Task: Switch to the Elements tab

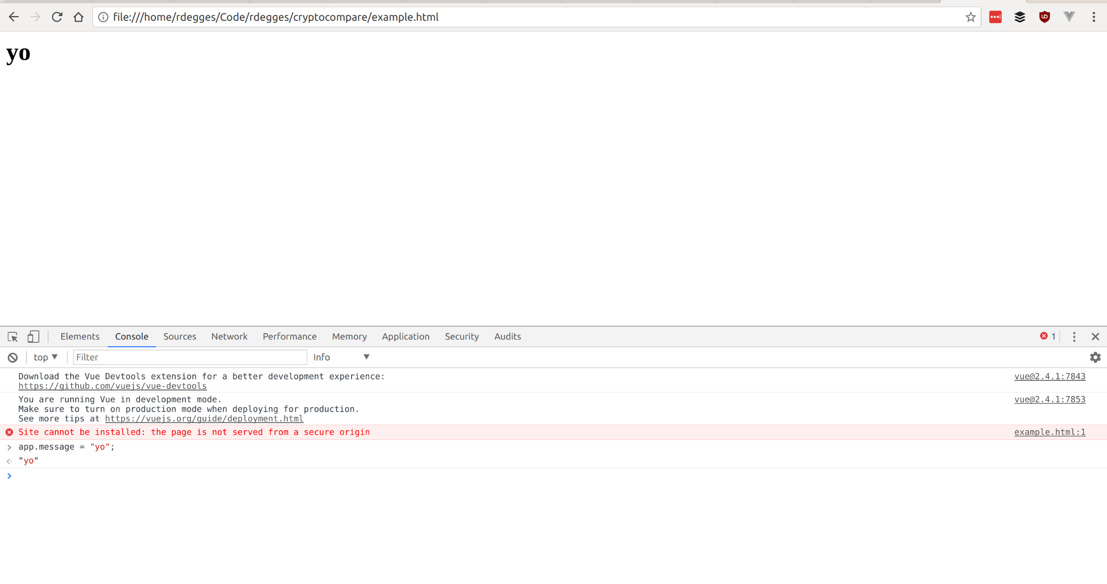Action: click(x=80, y=337)
